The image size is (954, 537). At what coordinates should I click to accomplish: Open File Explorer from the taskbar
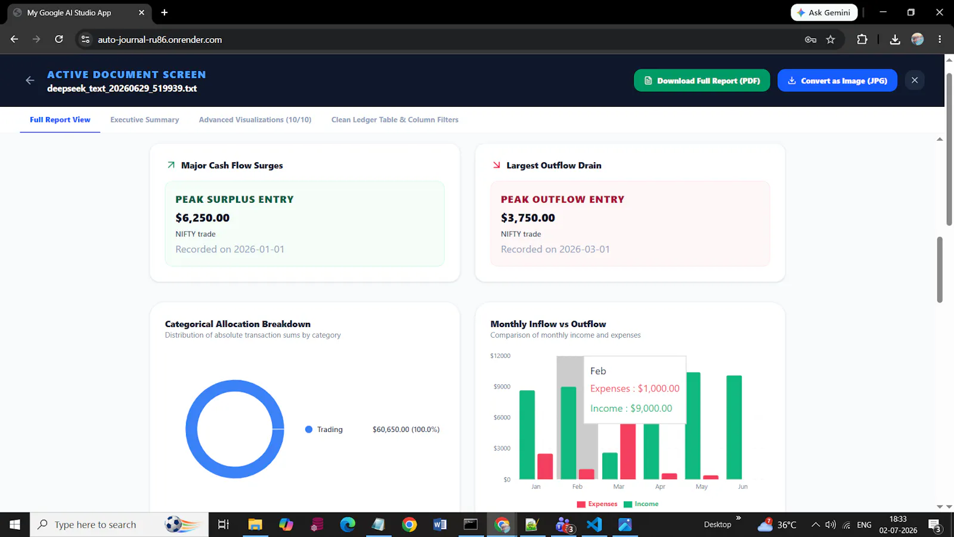tap(255, 524)
